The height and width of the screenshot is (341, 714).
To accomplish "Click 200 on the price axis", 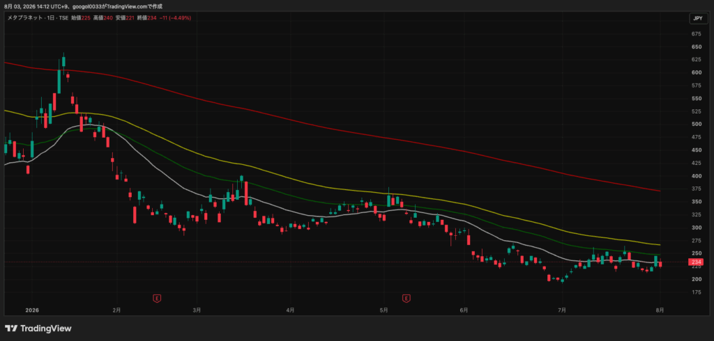I will pos(697,279).
